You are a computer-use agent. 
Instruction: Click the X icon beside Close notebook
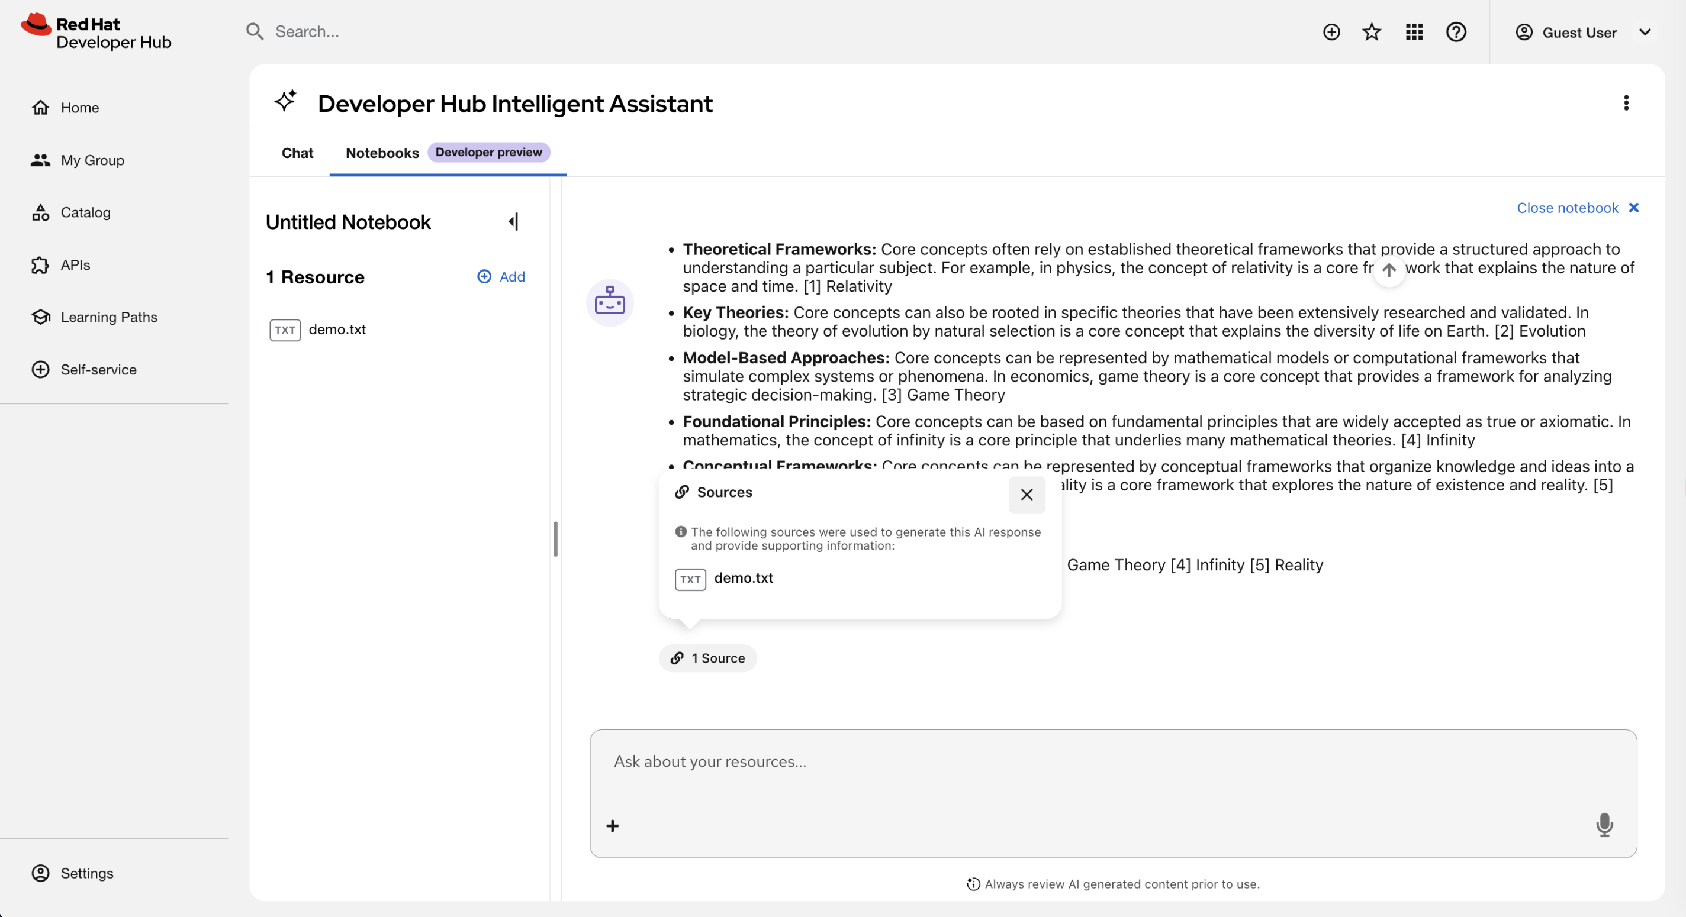[x=1634, y=208]
